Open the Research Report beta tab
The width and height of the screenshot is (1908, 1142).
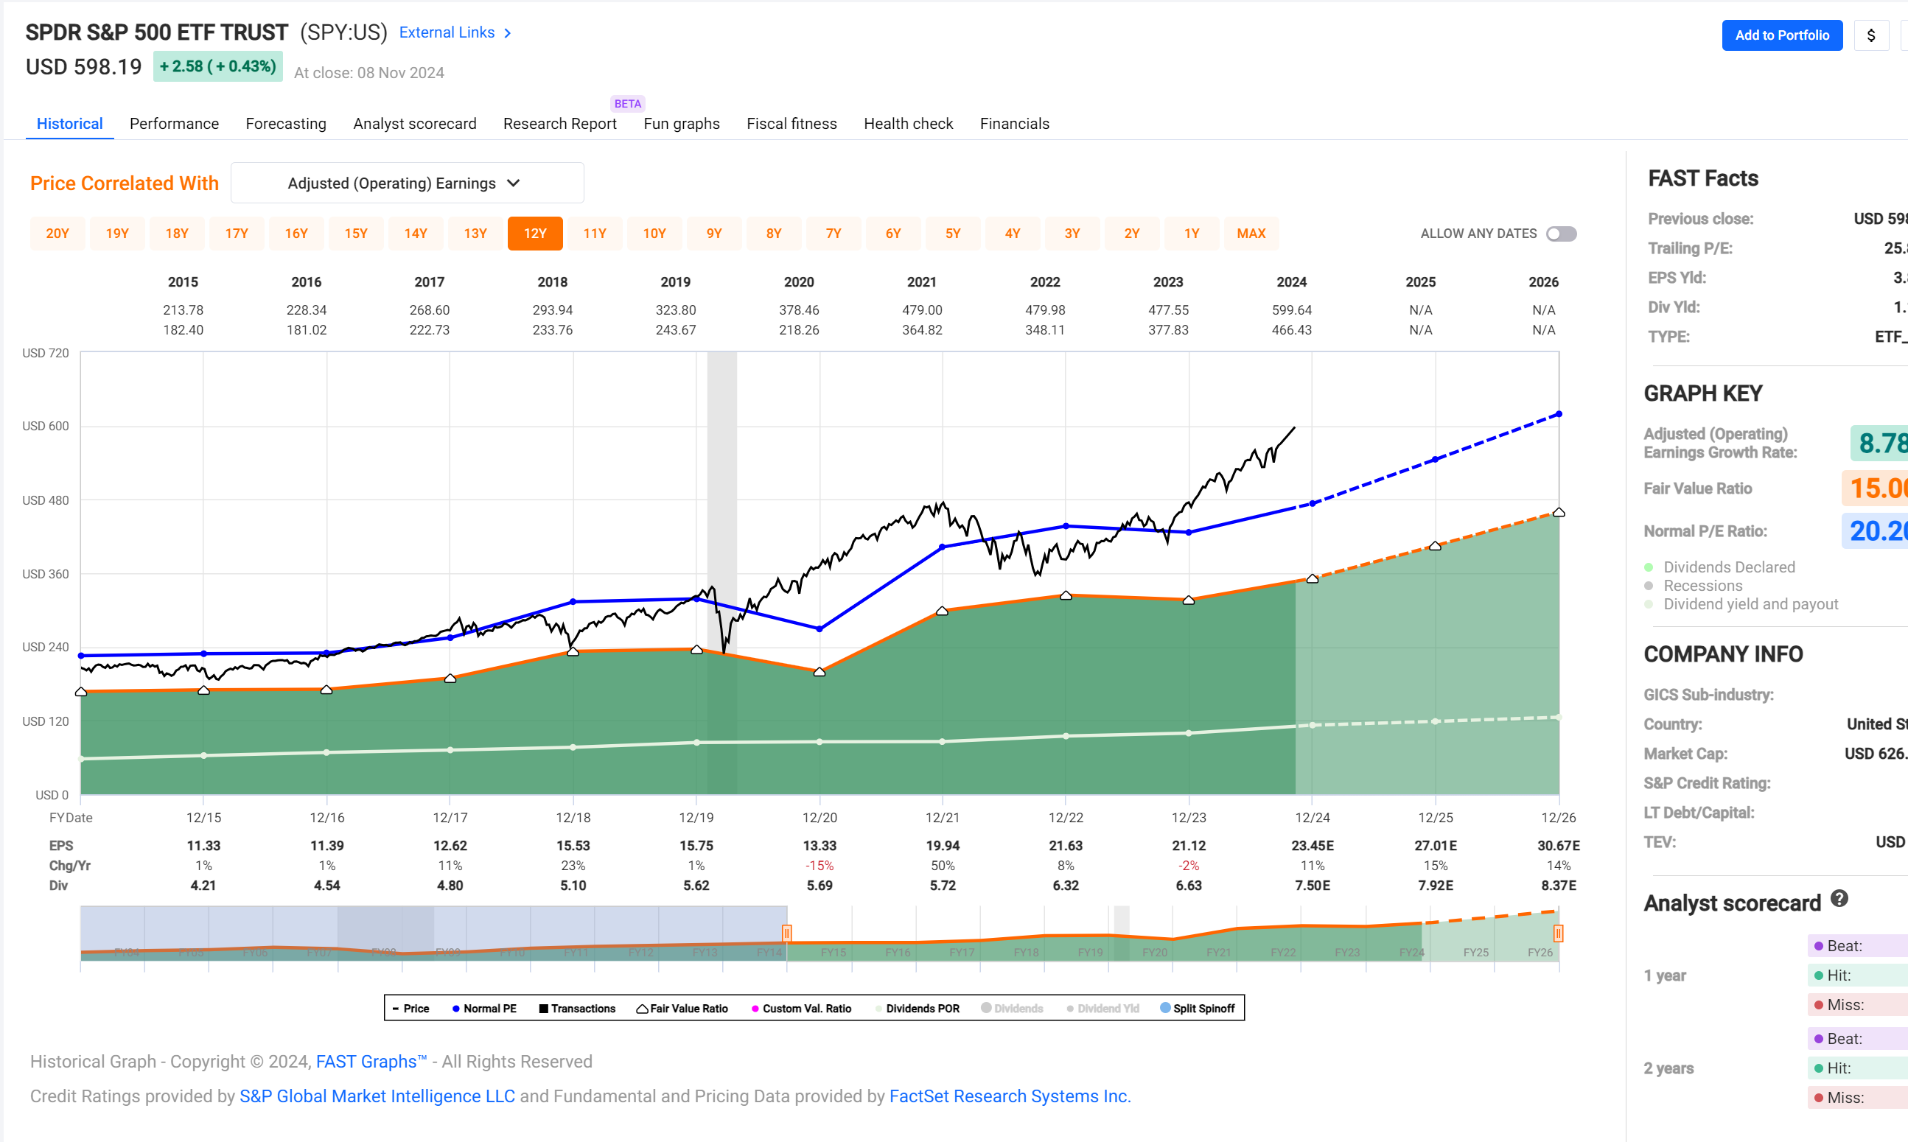pos(559,124)
